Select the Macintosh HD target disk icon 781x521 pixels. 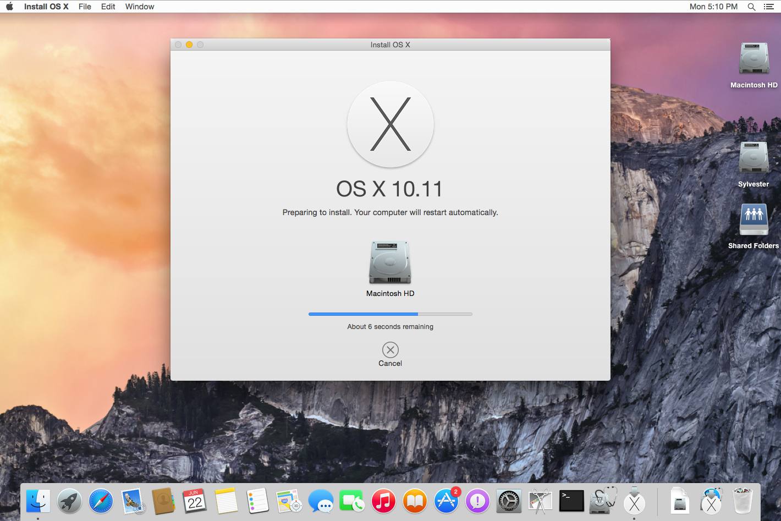click(x=390, y=262)
